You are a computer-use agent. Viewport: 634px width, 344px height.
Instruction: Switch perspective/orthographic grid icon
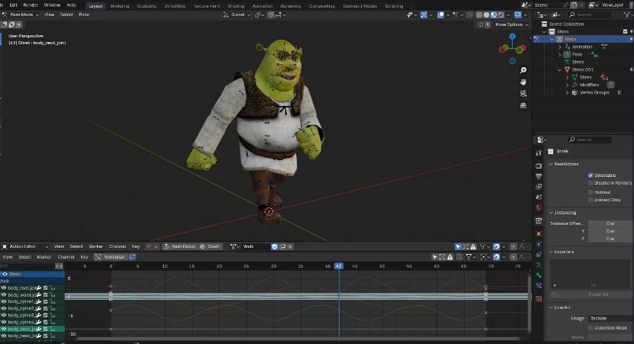tap(523, 105)
